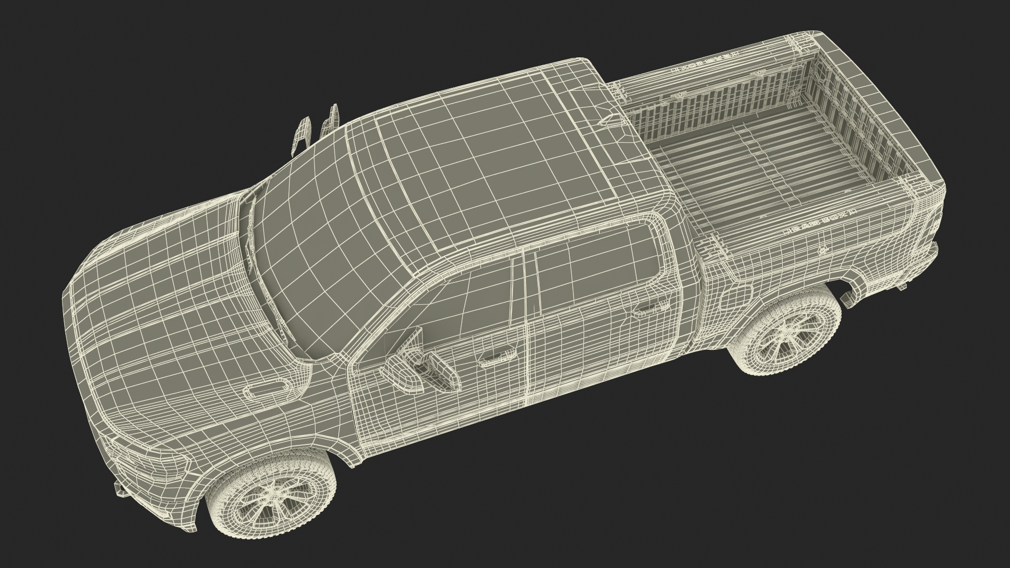Screen dimensions: 1010x568
Task: Select the truck's hood surface
Action: click(168, 295)
